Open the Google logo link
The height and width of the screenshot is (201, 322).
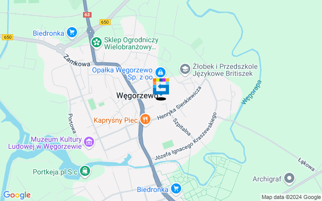(x=17, y=195)
